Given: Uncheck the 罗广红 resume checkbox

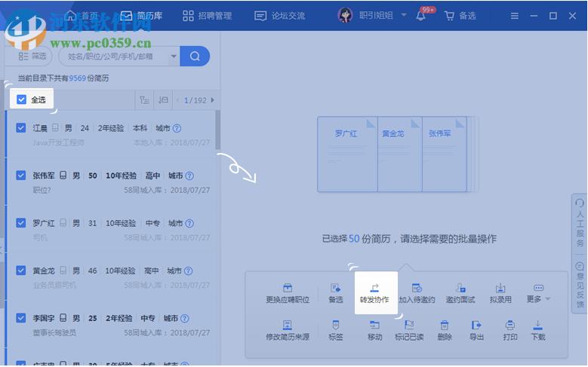Looking at the screenshot, I should click(21, 223).
